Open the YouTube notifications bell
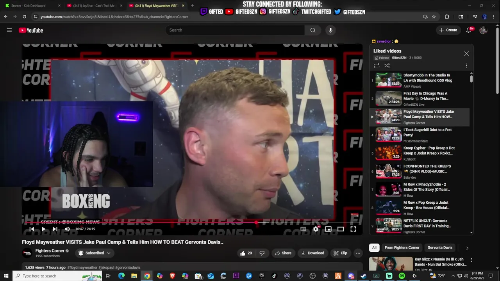Image resolution: width=500 pixels, height=281 pixels. tap(469, 30)
